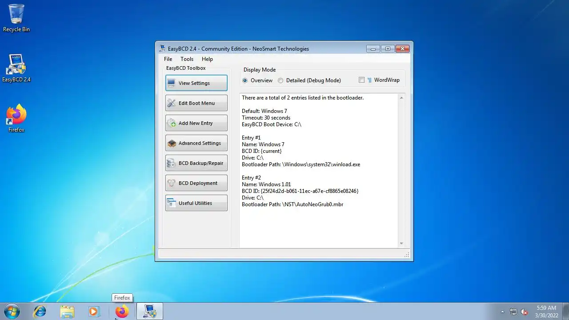Click the EasyBCD title bar app icon

coord(162,48)
